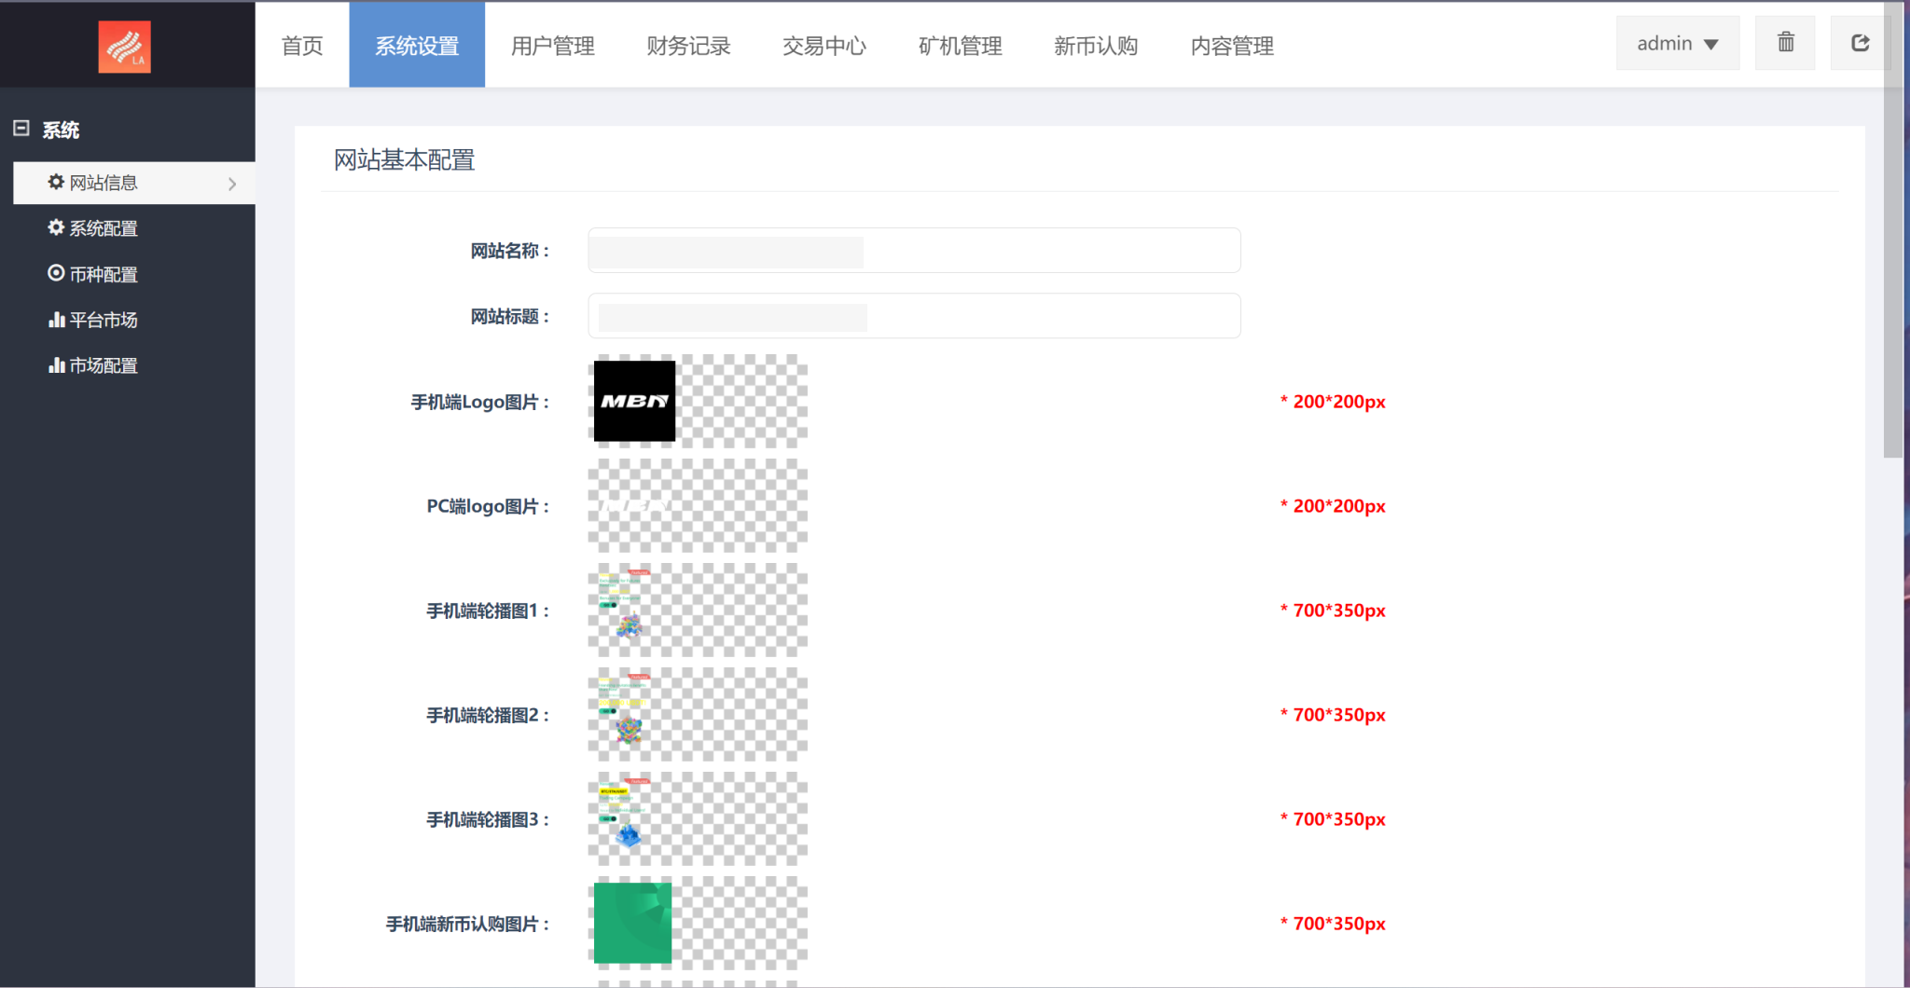Viewport: 1910px width, 988px height.
Task: Switch to the 用户管理 tab
Action: 552,46
